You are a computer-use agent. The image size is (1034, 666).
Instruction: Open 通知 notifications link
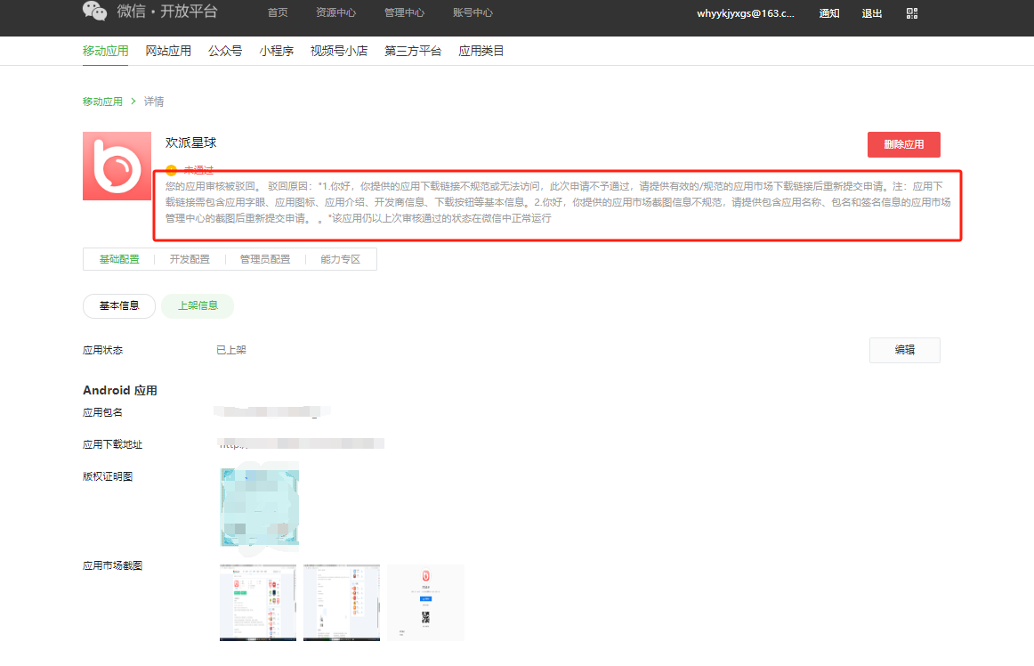tap(829, 13)
